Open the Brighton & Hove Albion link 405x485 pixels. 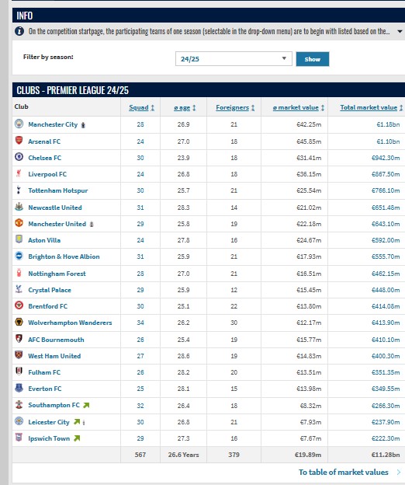(x=64, y=256)
